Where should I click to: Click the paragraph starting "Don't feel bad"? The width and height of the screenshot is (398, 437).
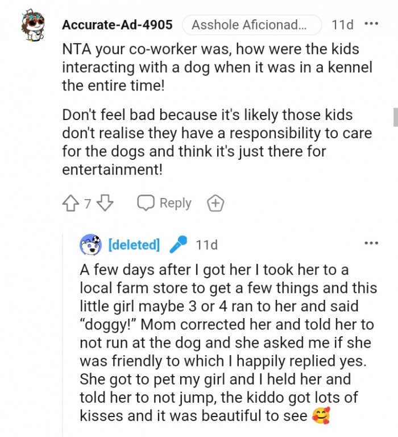216,142
